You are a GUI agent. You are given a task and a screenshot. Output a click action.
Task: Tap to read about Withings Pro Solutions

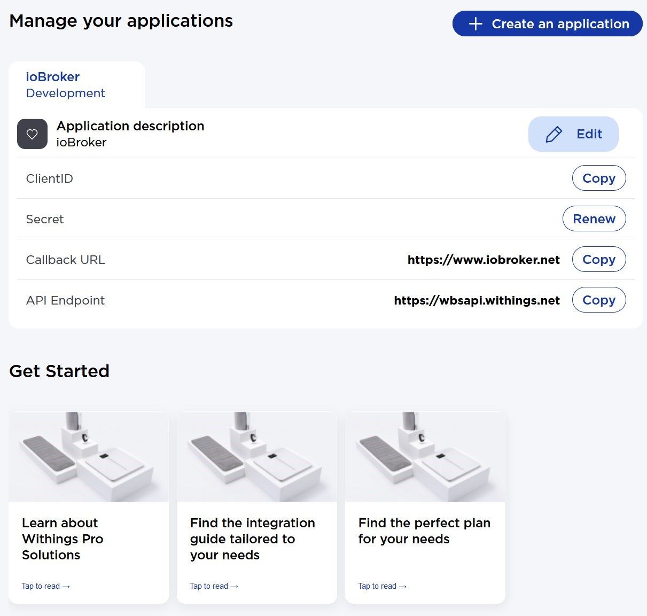[46, 586]
